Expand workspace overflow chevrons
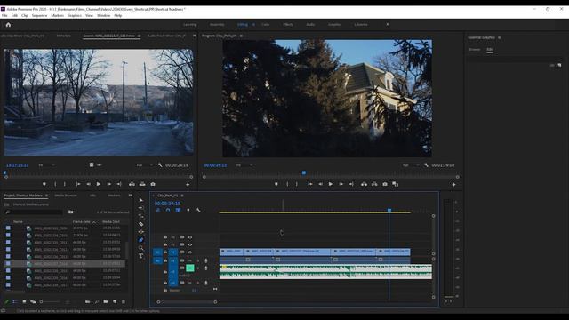 click(x=388, y=24)
